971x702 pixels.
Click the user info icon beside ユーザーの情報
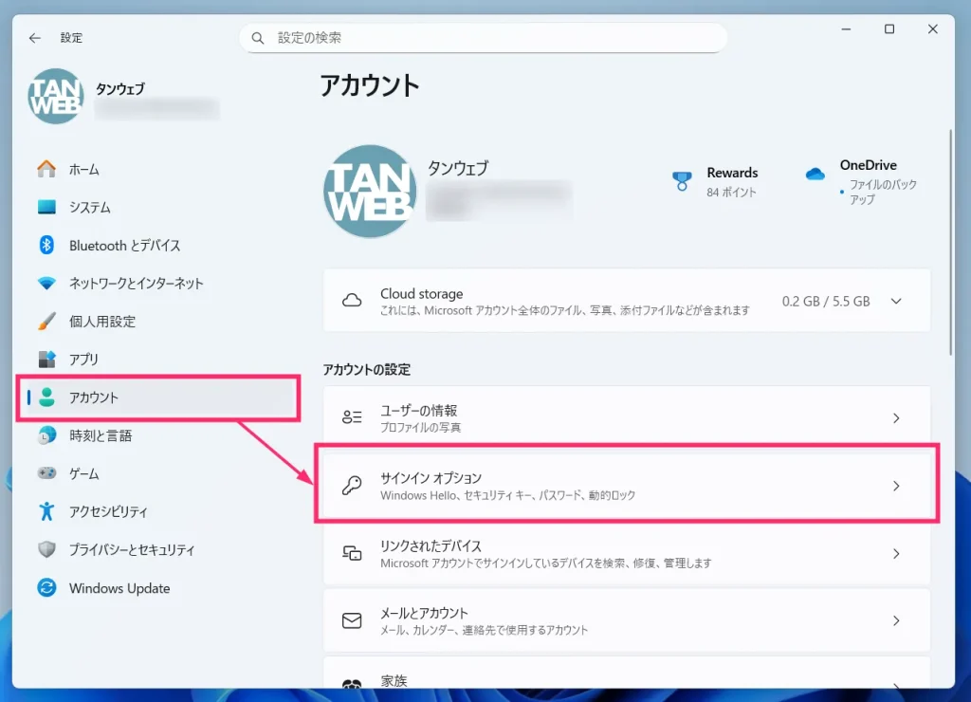click(352, 417)
